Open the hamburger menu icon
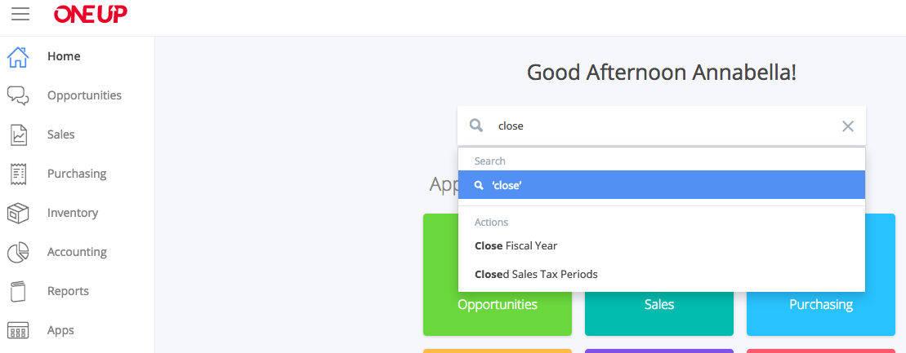This screenshot has width=906, height=353. (20, 14)
